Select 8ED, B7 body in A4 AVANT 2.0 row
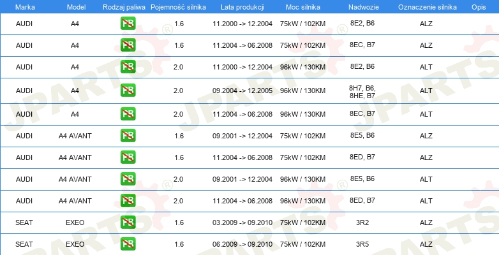Screen dimensions: 499x255 pos(362,200)
